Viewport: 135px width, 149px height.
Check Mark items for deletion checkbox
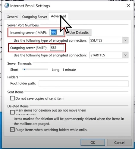[x=12, y=112]
